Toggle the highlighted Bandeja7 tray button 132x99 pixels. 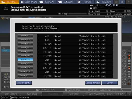[25, 59]
